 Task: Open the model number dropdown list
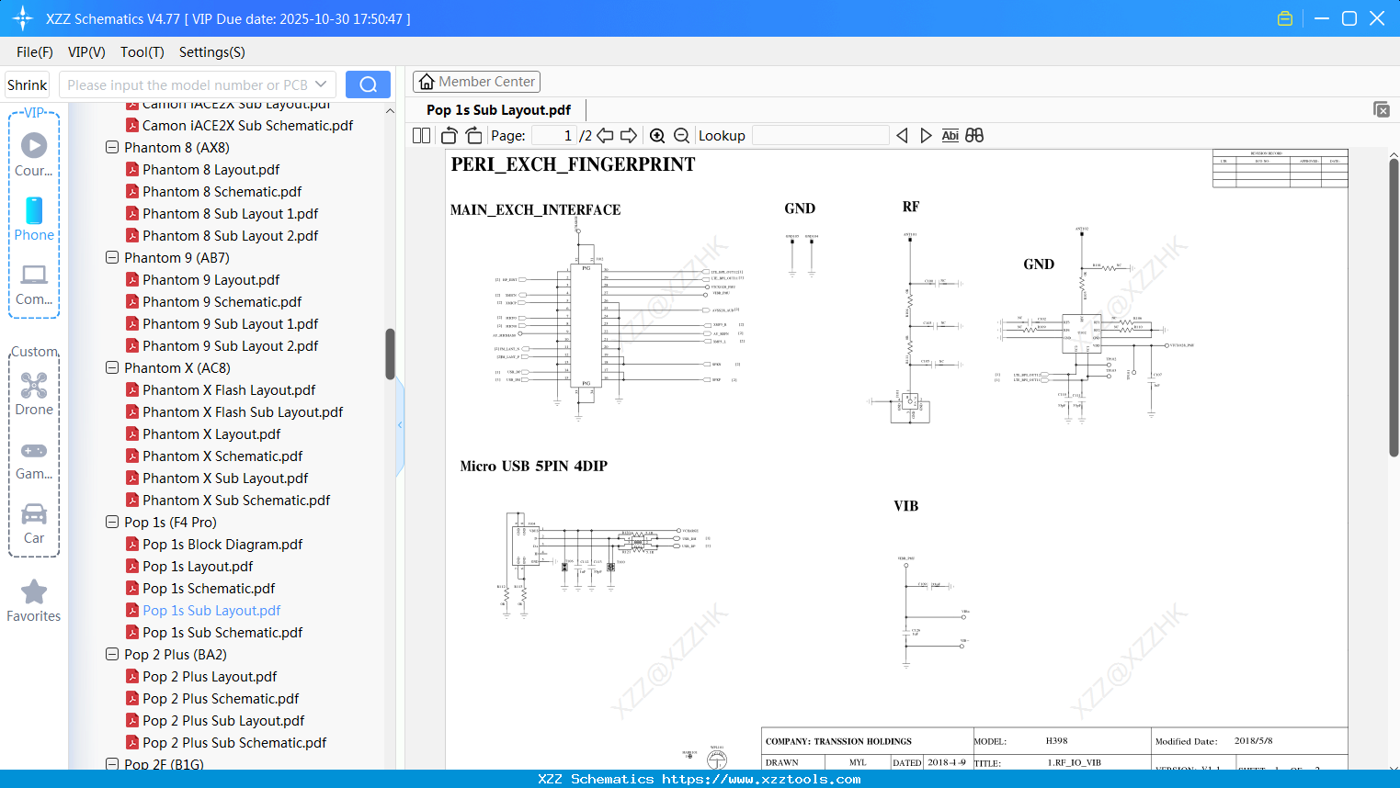tap(321, 84)
